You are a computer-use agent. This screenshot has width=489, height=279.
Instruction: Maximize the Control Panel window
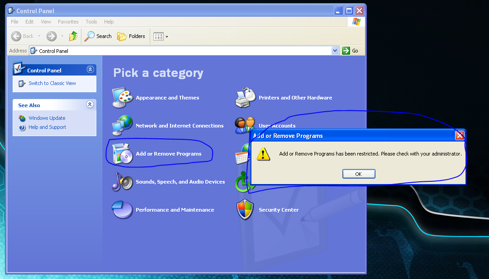(349, 11)
